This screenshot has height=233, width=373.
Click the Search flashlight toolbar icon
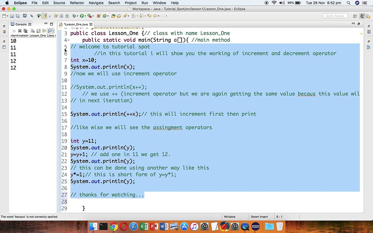125,16
